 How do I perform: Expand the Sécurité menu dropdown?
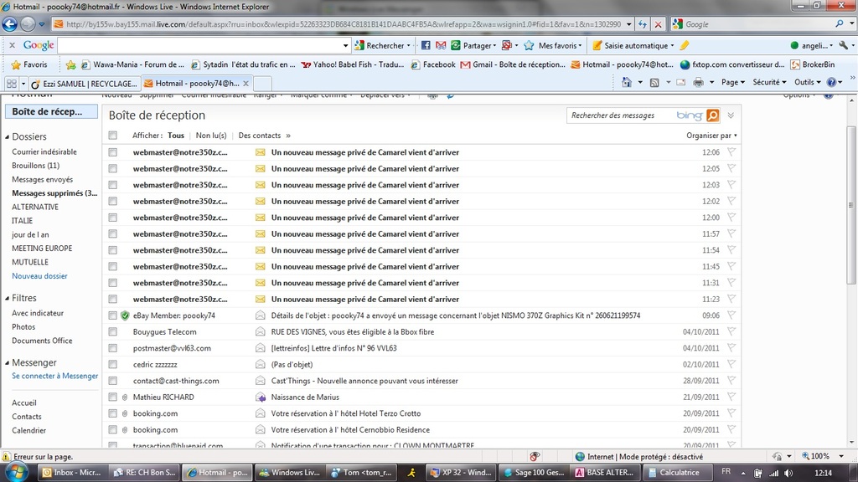point(769,83)
